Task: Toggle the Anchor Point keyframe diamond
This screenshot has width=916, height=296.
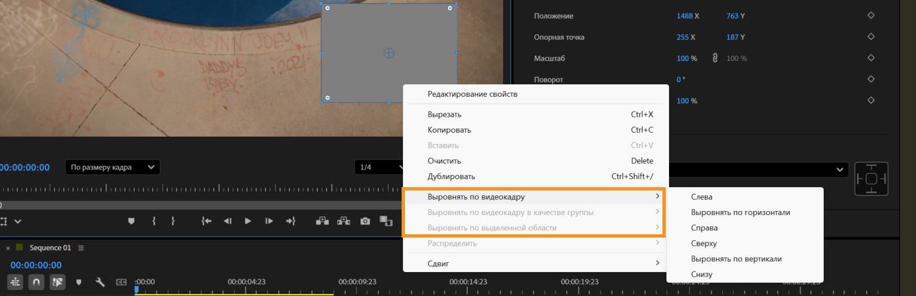Action: coord(871,37)
